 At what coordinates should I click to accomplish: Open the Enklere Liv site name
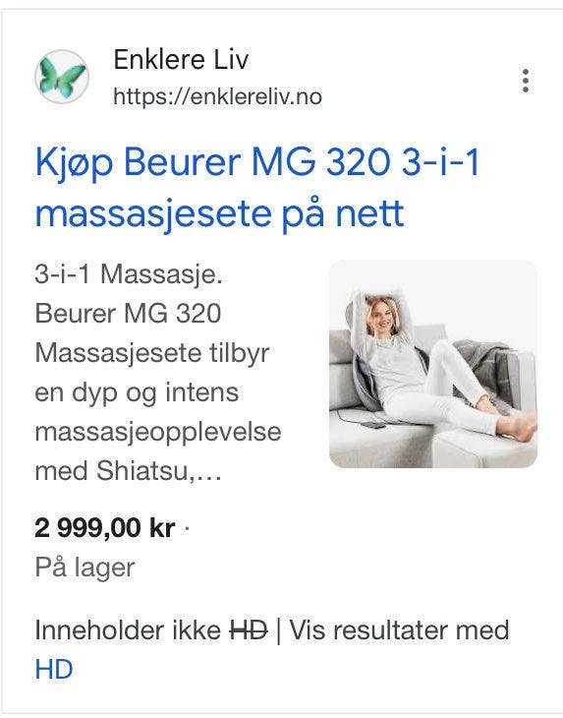181,60
